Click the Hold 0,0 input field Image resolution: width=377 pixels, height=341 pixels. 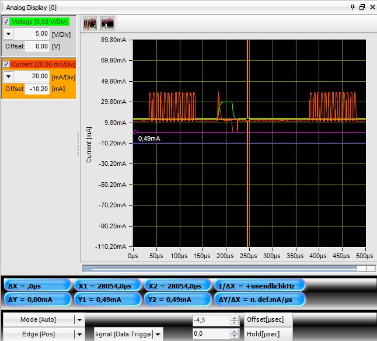coord(212,334)
